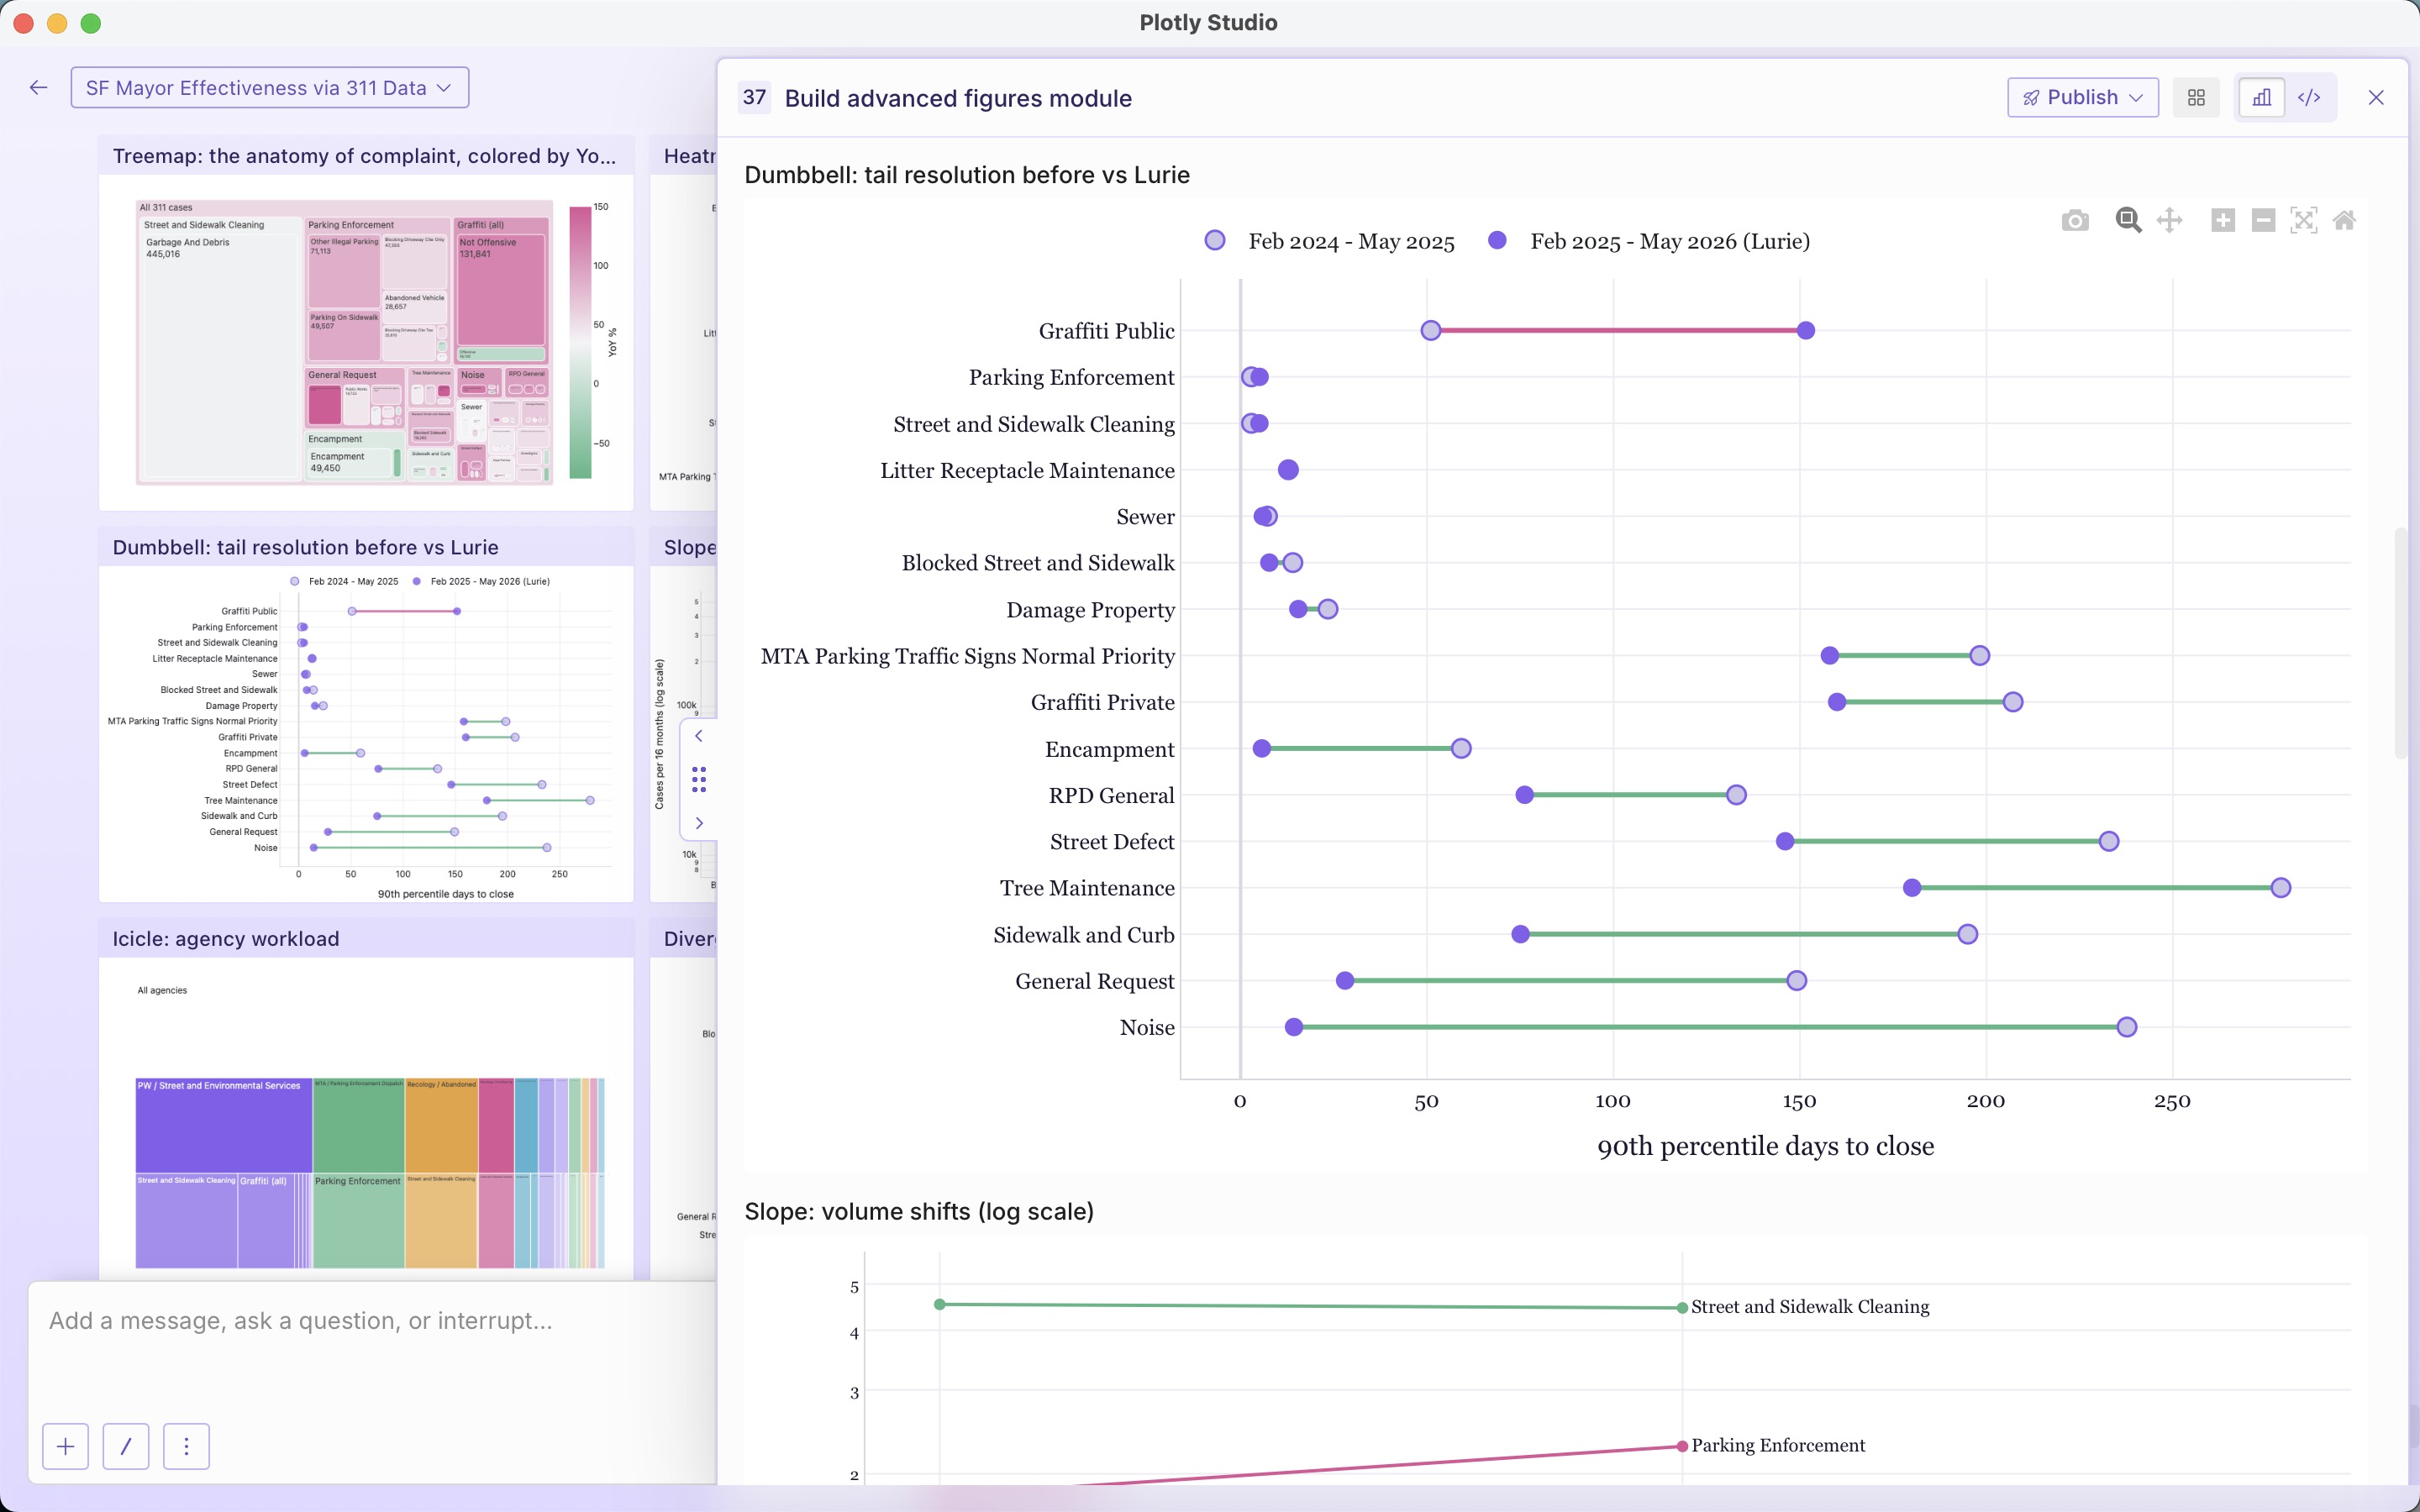Open the Dumbbell tail resolution thumbnail chart
This screenshot has height=1512, width=2420.
366,734
